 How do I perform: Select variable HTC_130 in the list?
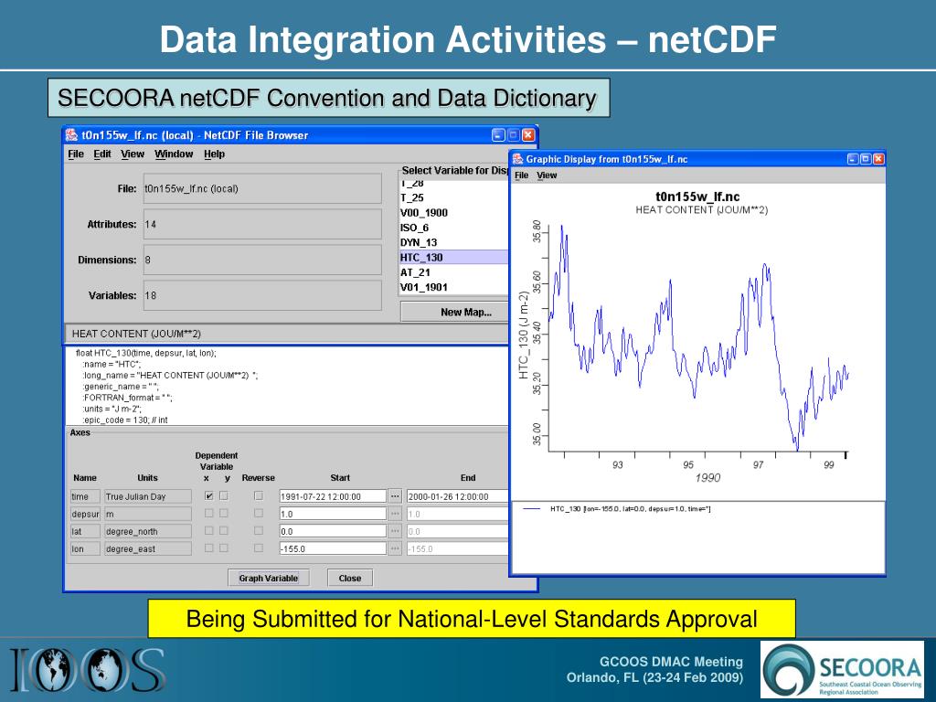[453, 257]
